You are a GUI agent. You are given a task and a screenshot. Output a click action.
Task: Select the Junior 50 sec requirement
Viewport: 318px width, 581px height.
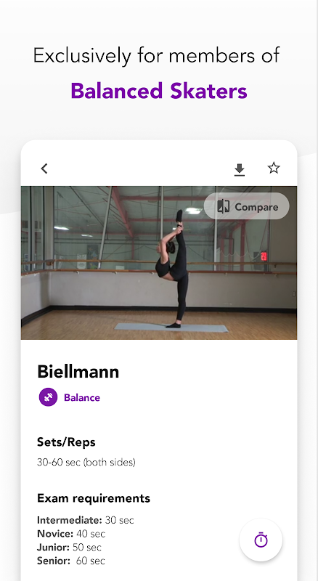click(69, 548)
